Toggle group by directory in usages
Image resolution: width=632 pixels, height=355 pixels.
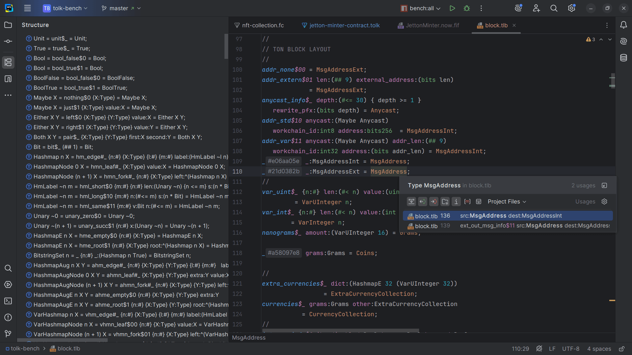[445, 201]
